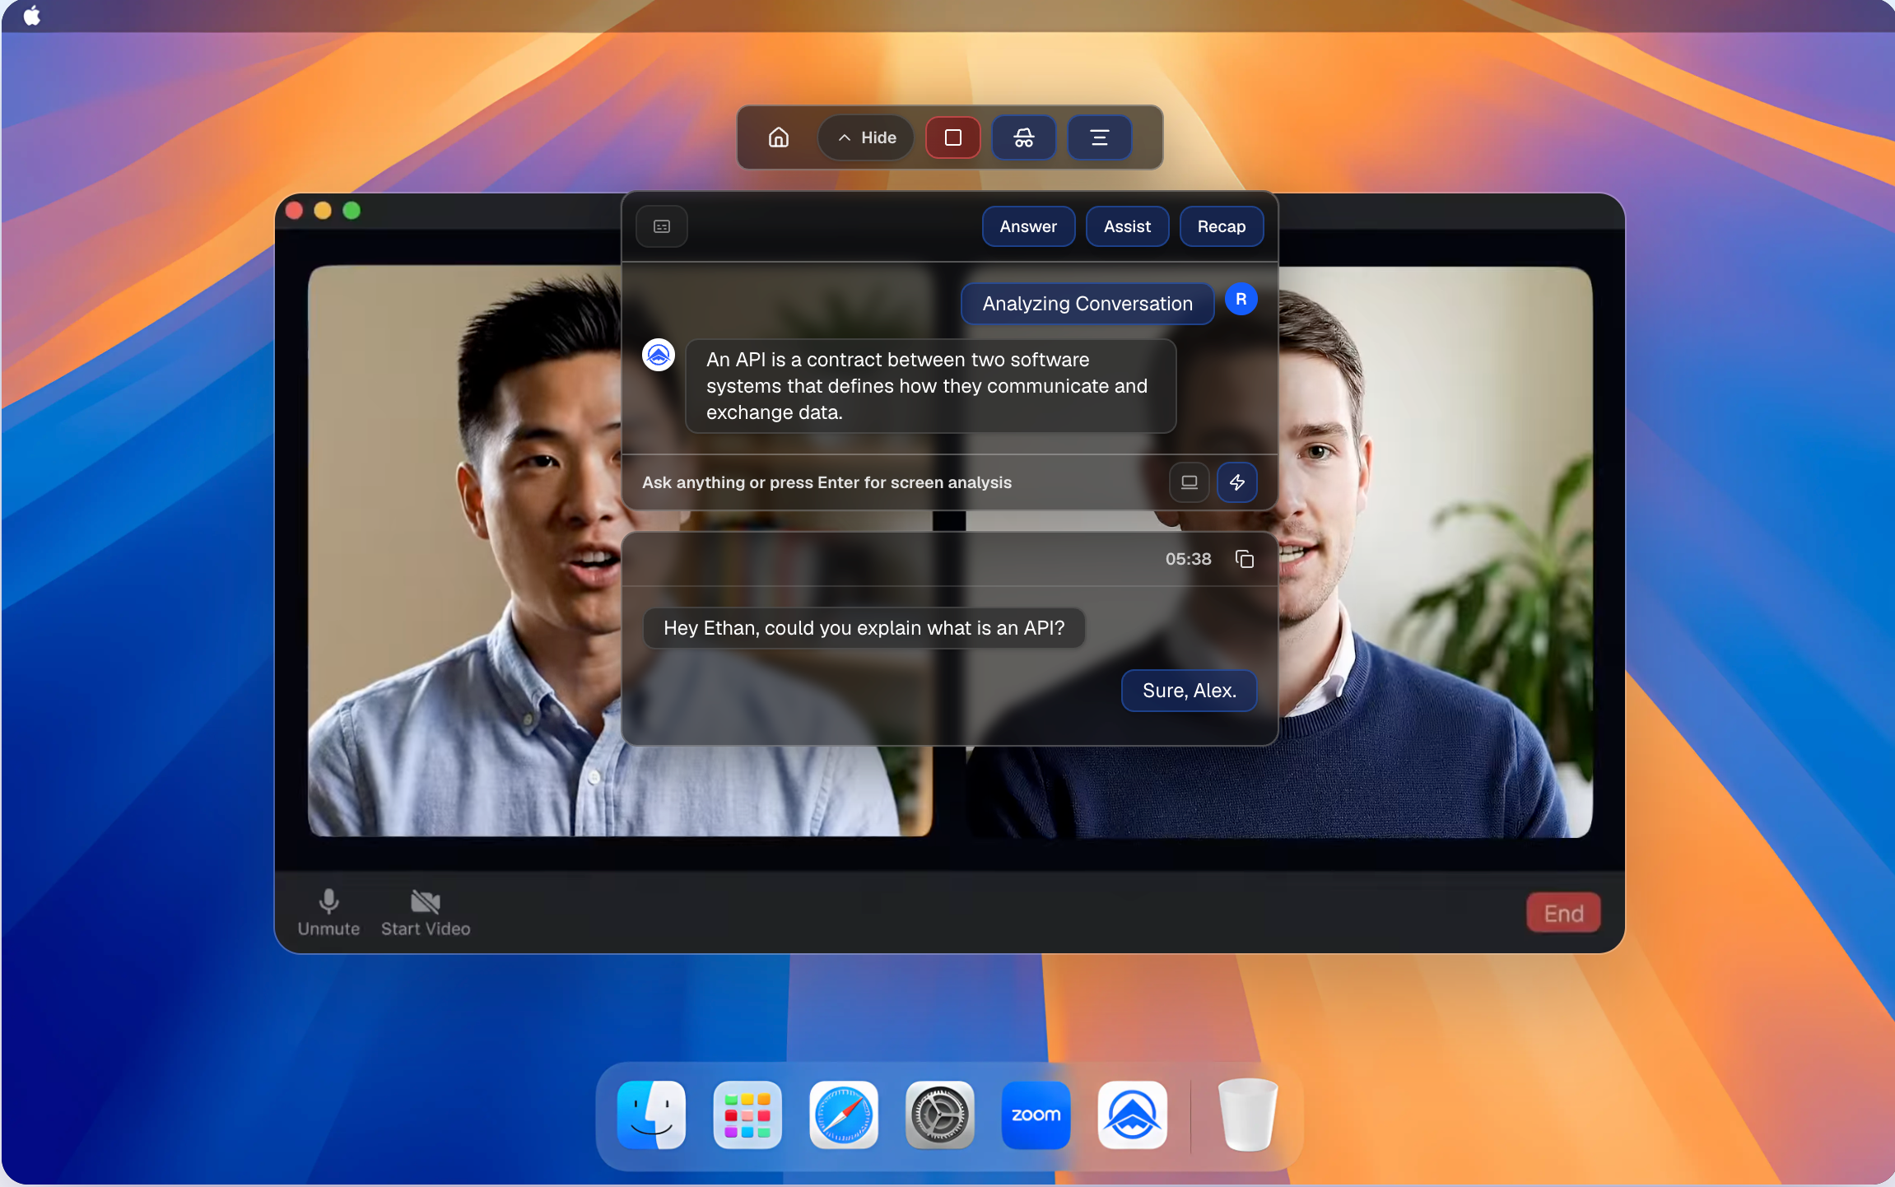The image size is (1895, 1187).
Task: Click the Answer button
Action: coord(1028,226)
